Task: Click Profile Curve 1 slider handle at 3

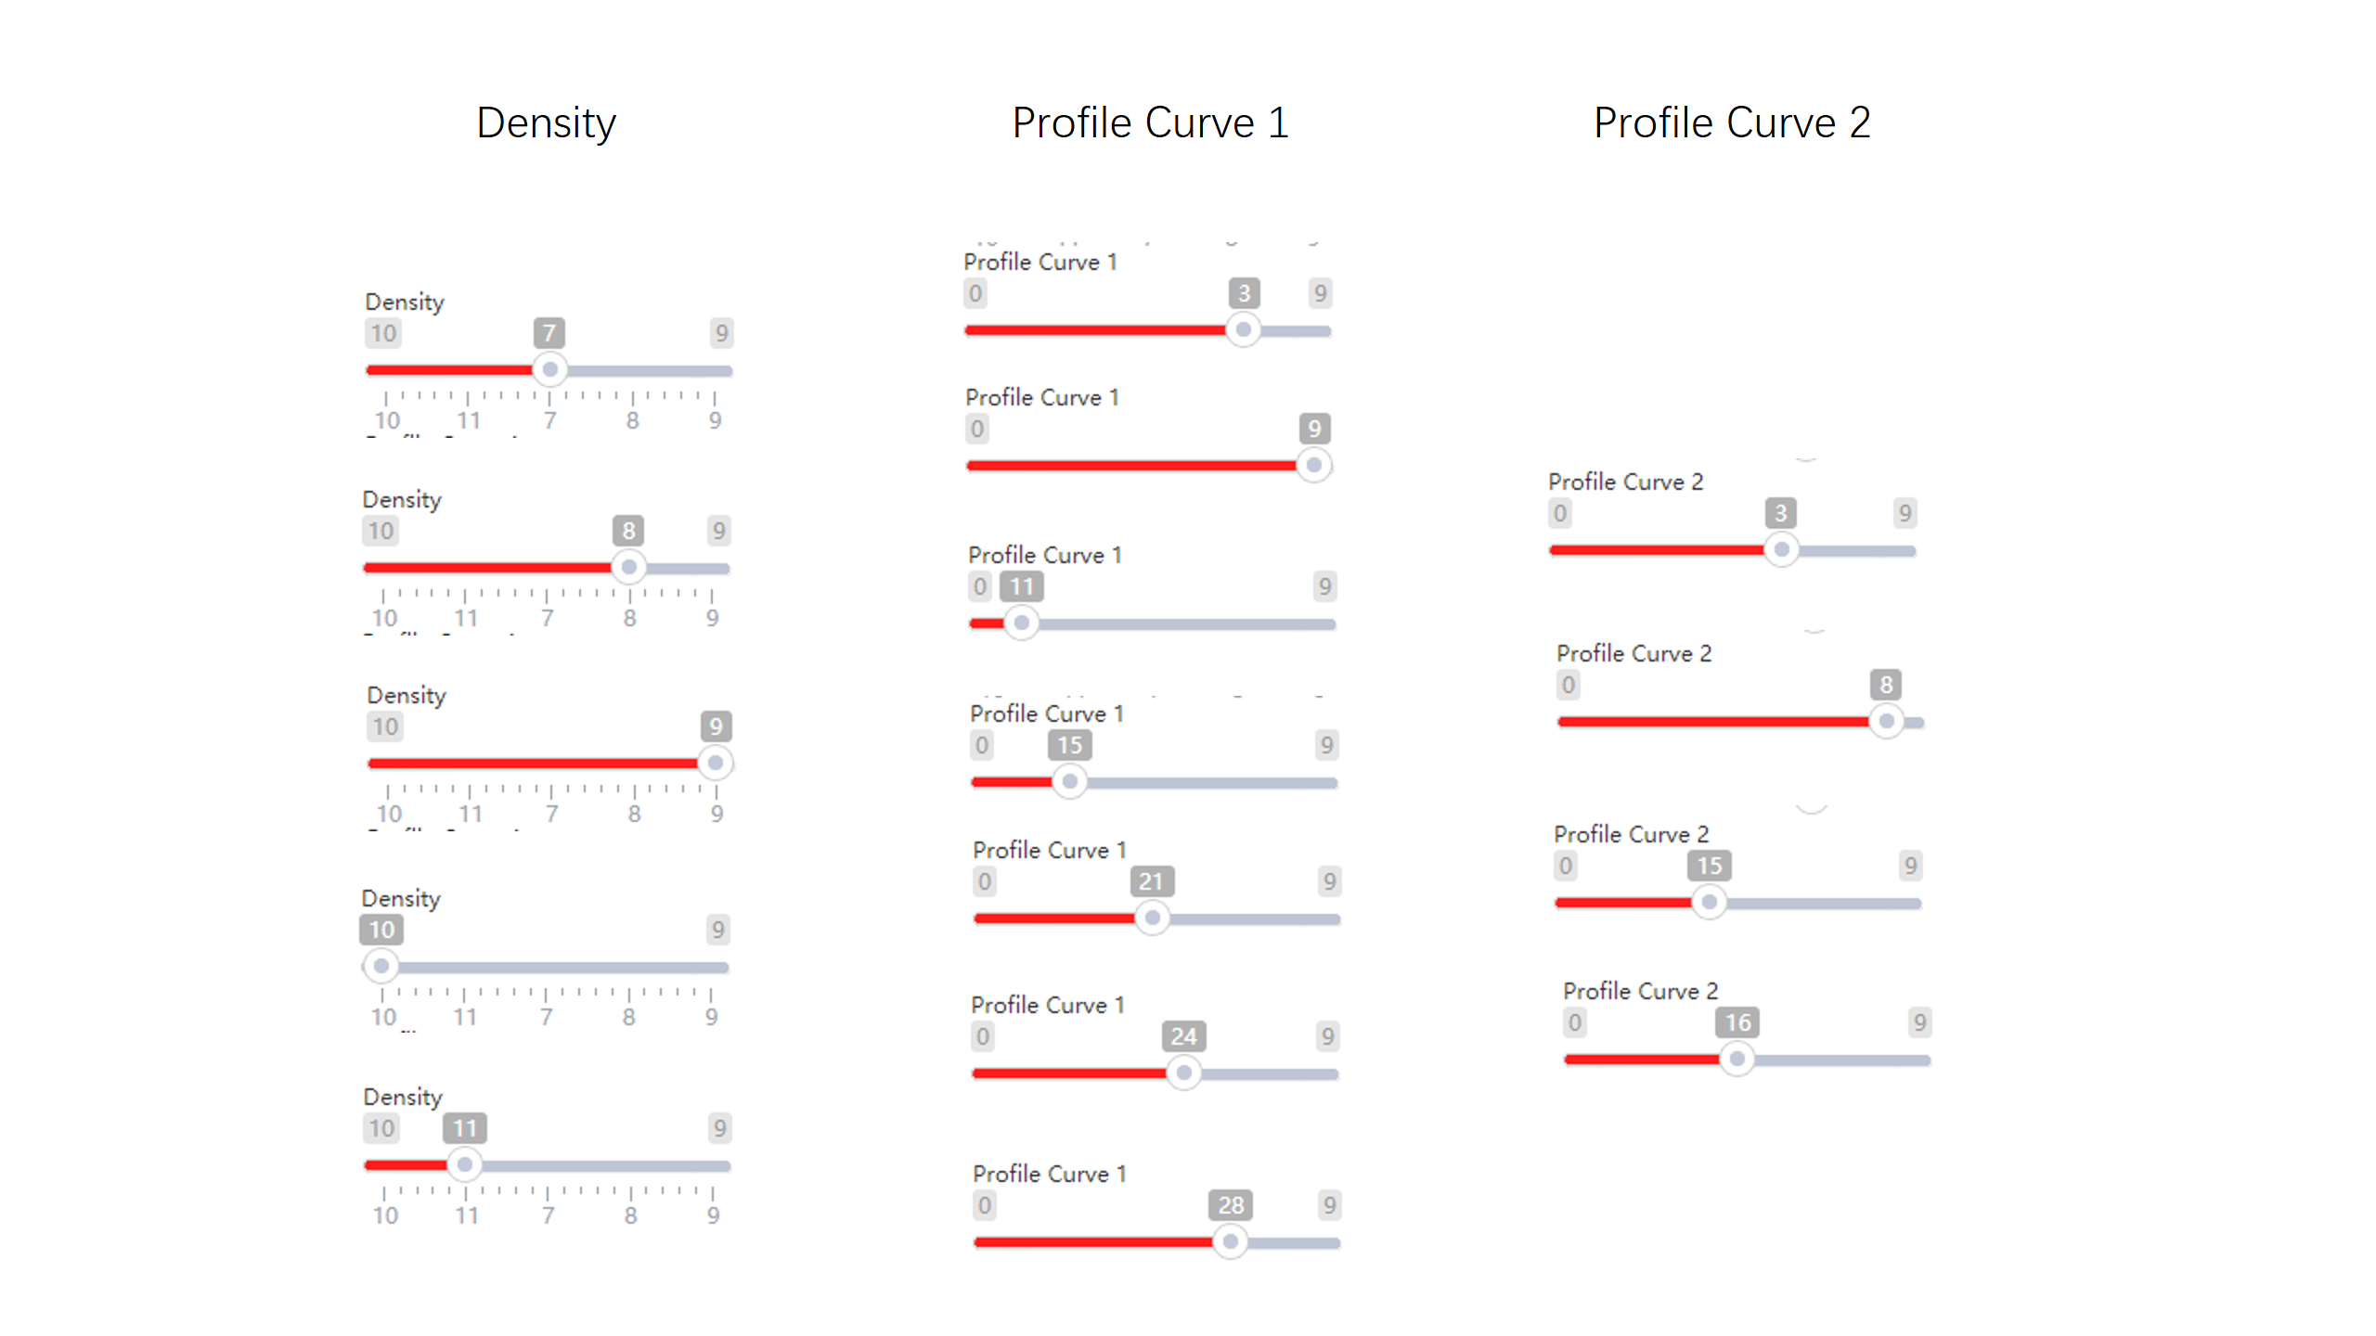Action: point(1244,329)
